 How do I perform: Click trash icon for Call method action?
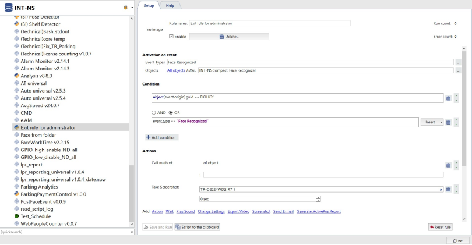[x=449, y=165]
